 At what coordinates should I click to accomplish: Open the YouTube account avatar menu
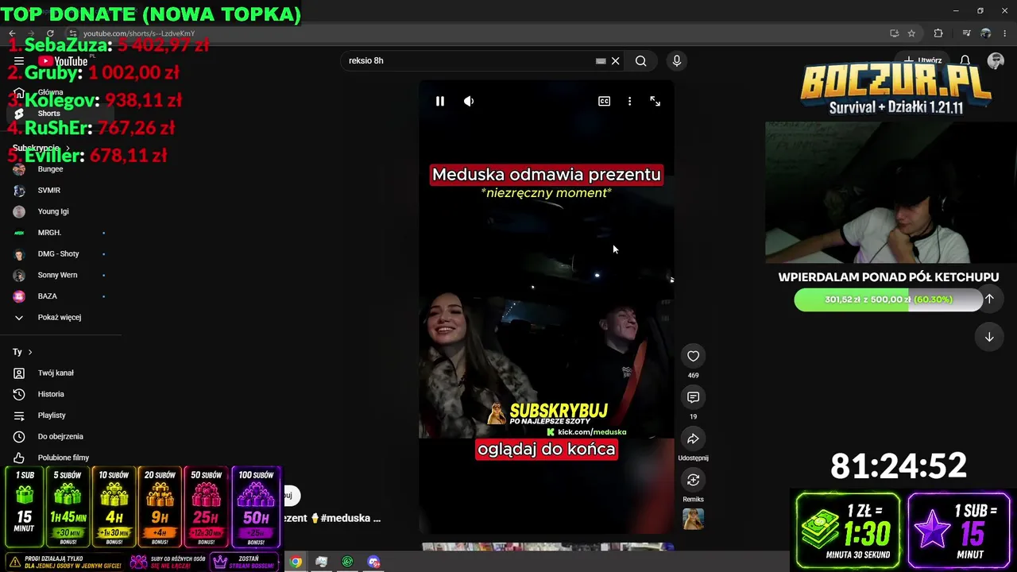996,60
